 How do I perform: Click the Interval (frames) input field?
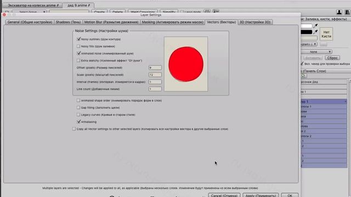[x=155, y=82]
